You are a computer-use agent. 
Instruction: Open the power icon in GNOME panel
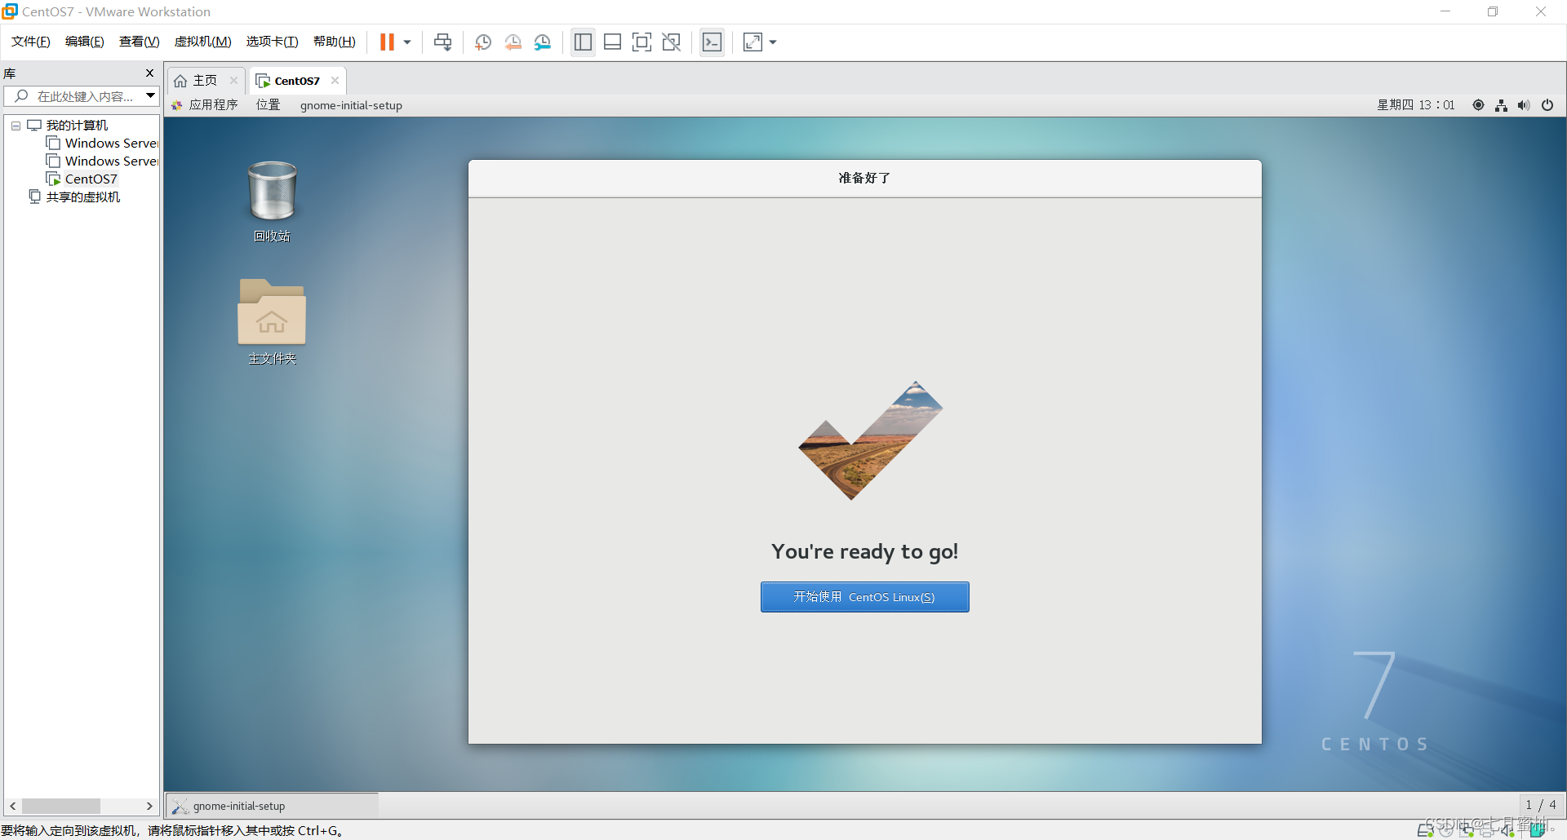1547,105
